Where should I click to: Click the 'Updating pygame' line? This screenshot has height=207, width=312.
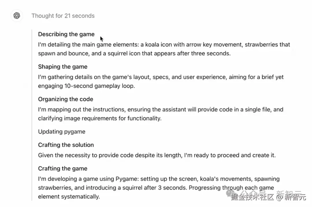[62, 131]
